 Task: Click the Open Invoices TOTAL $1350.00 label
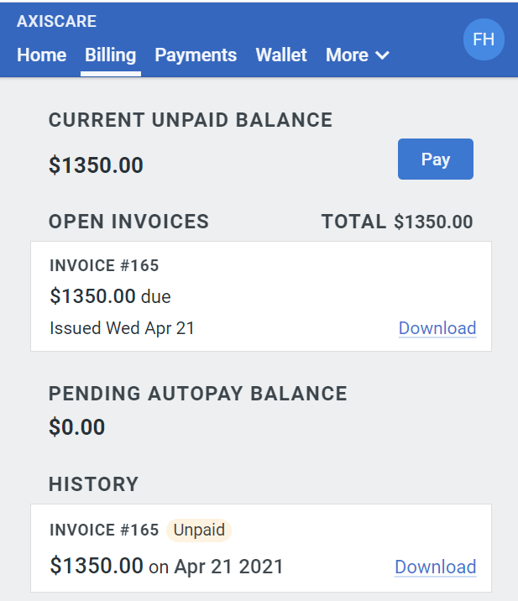pos(397,222)
